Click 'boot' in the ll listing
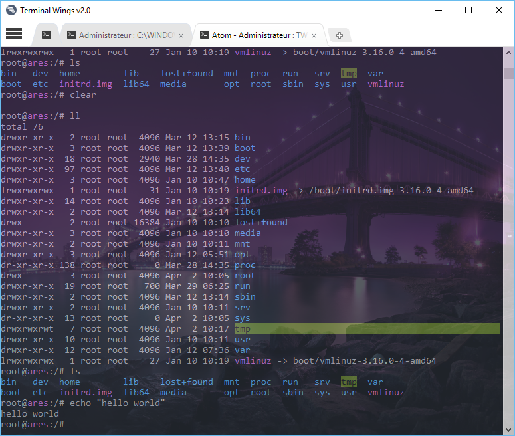 (245, 148)
